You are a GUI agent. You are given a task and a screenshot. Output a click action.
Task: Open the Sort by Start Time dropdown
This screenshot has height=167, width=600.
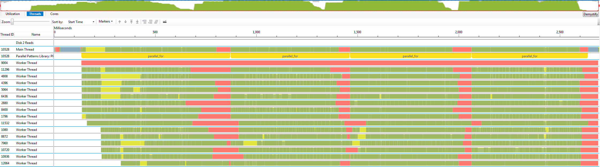(81, 22)
